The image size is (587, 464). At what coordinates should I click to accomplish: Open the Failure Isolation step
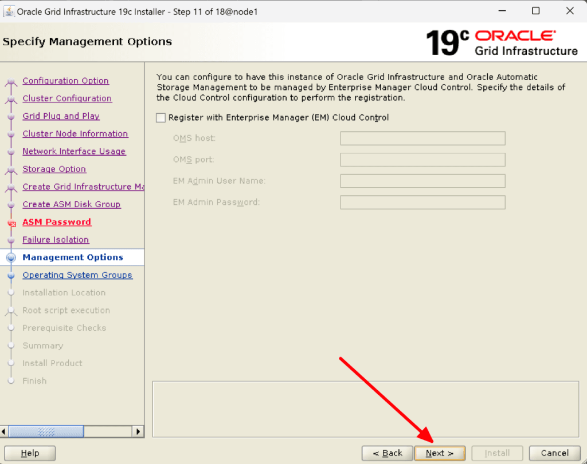pyautogui.click(x=56, y=240)
